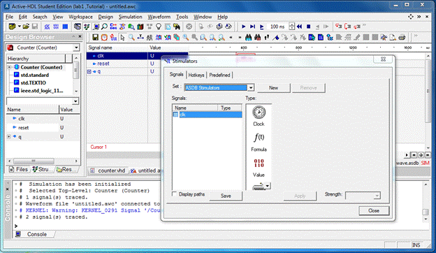This screenshot has height=253, width=436.
Task: Choose the Clock stimulator type
Action: [259, 116]
